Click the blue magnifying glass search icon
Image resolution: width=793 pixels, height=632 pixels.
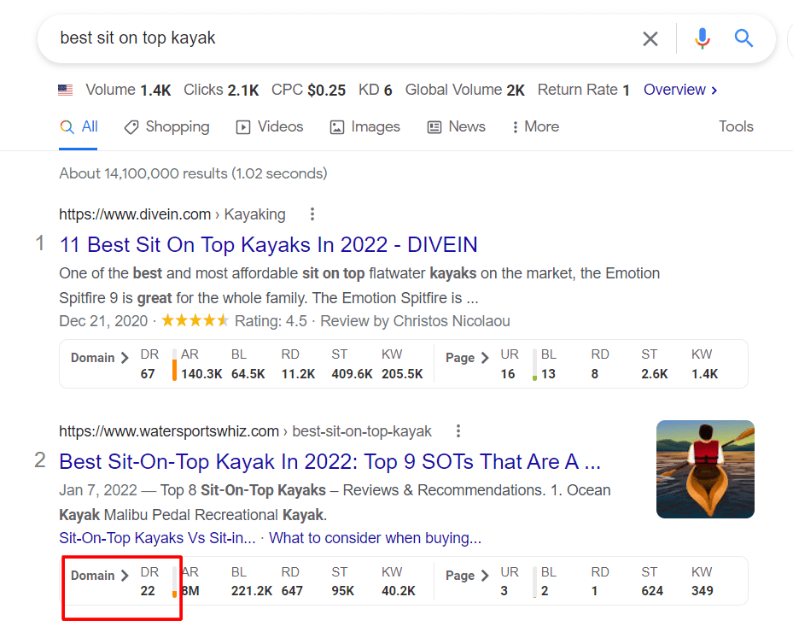point(743,38)
